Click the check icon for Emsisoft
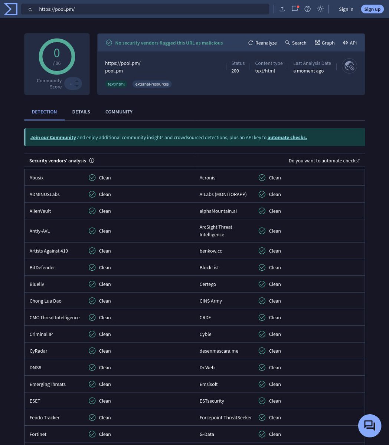 pos(262,384)
